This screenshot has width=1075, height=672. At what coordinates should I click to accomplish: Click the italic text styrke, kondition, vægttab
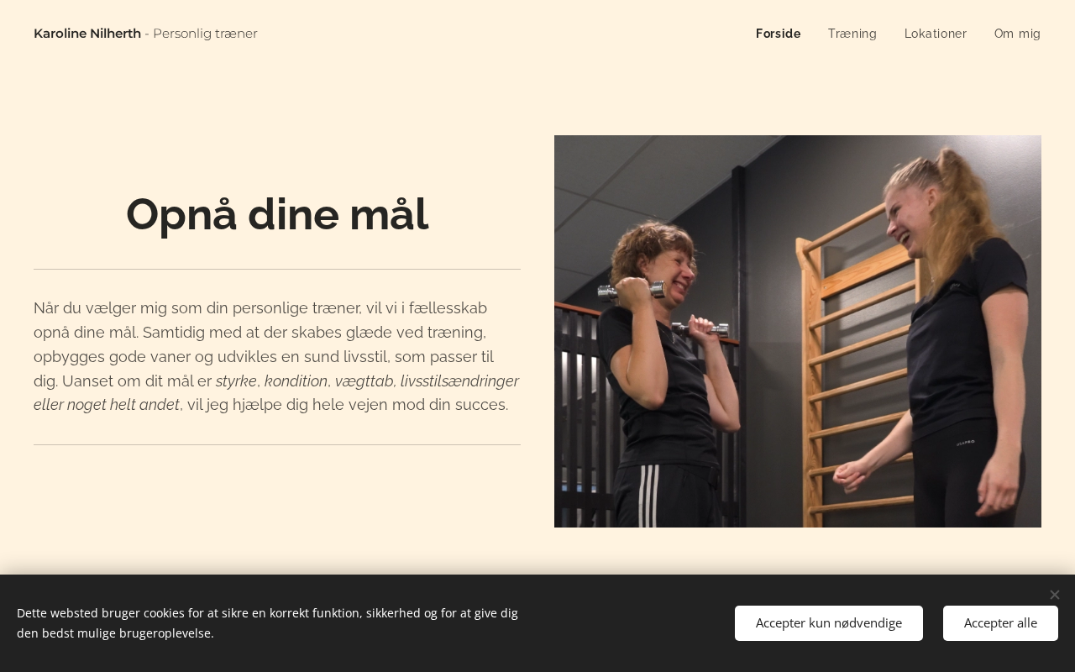[x=304, y=381]
